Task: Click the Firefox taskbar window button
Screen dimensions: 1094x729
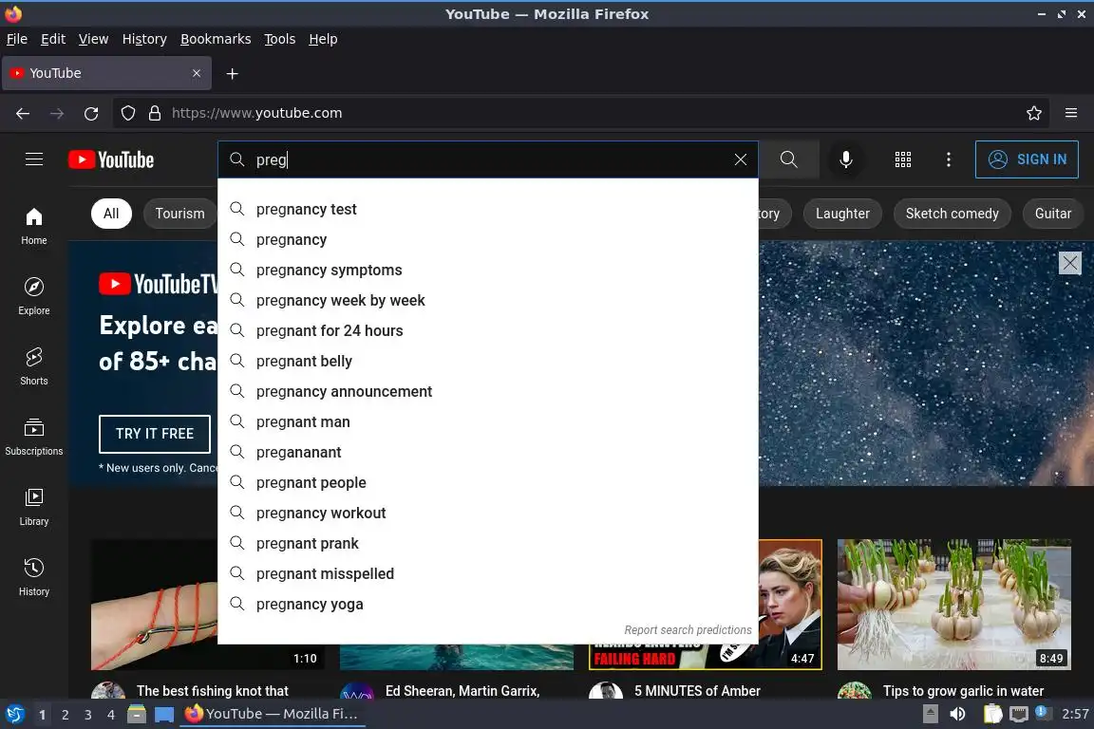Action: pos(273,714)
